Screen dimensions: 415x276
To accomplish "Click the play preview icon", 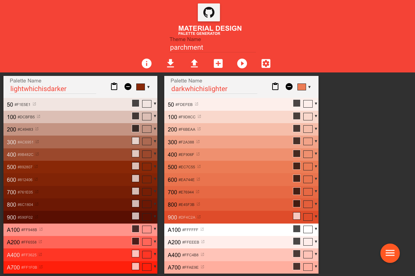I will tap(242, 63).
